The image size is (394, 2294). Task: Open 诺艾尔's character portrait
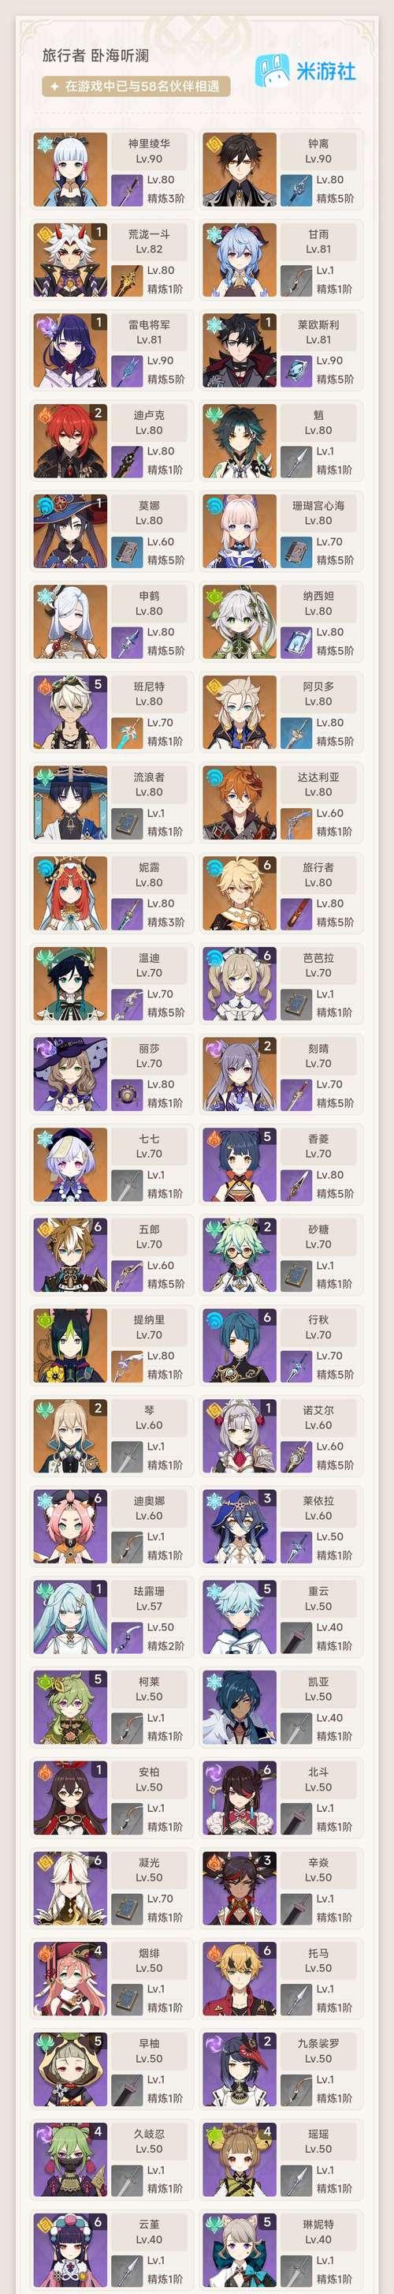(x=238, y=1437)
